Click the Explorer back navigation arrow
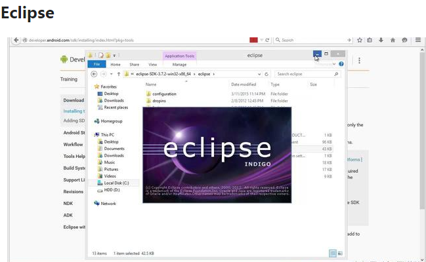The width and height of the screenshot is (426, 262). pyautogui.click(x=95, y=75)
